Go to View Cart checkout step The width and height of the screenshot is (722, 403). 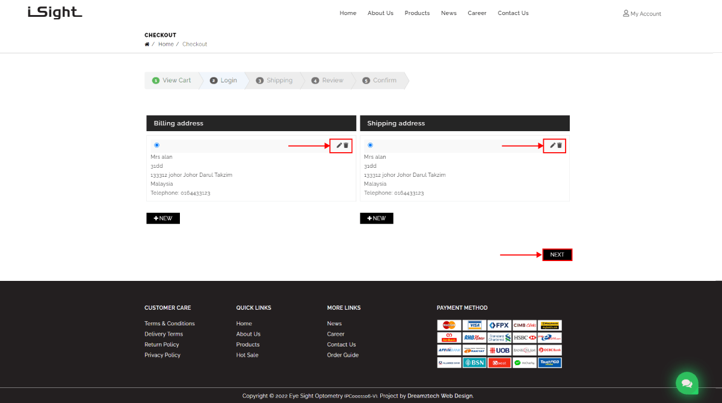(171, 81)
